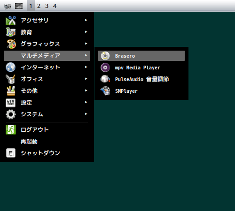Choose シャットダウン from the menu

coord(47,153)
